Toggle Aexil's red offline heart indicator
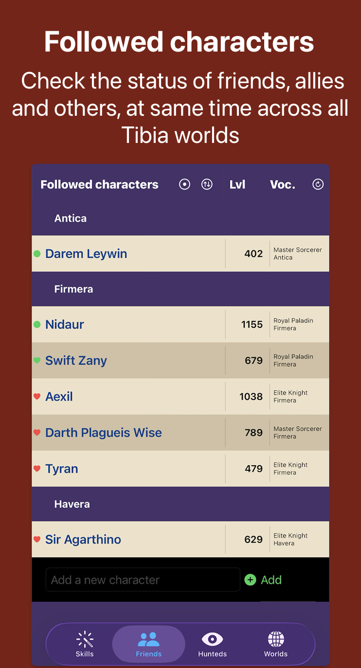The image size is (361, 668). (37, 396)
